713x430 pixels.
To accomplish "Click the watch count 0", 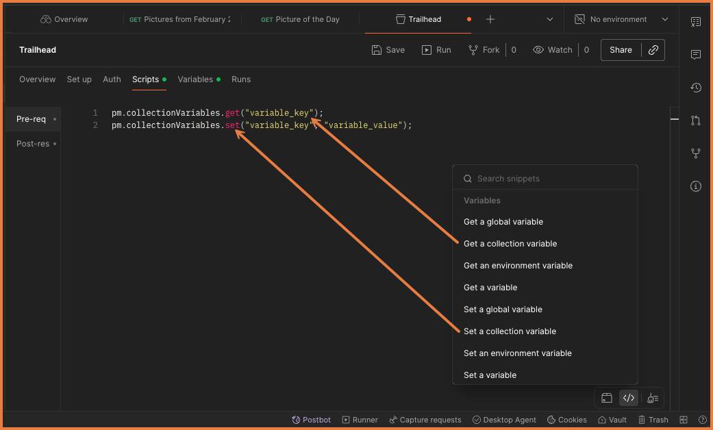I will point(586,50).
